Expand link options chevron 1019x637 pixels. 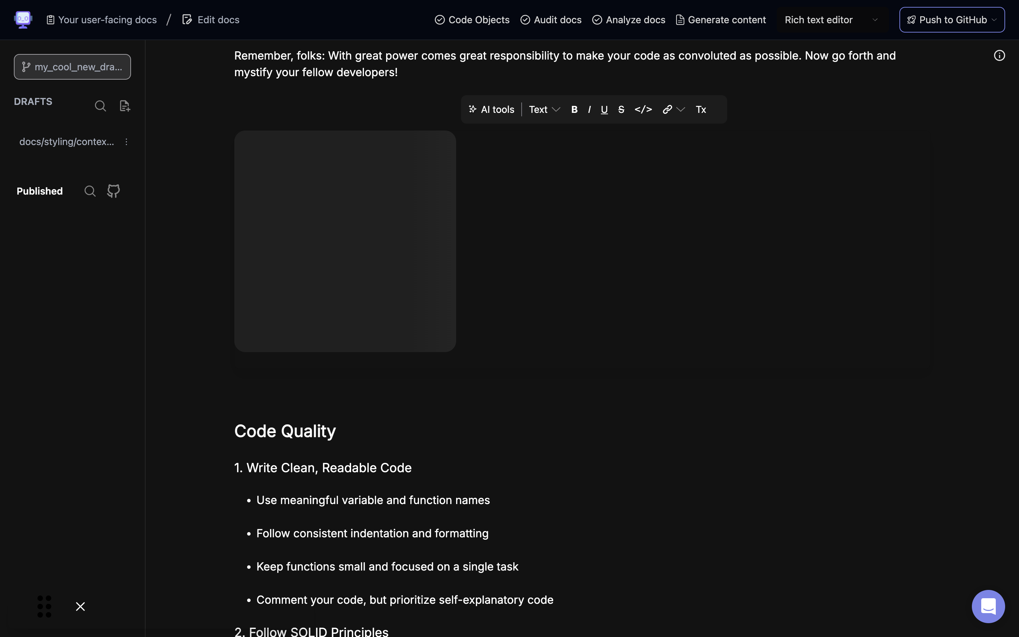(x=681, y=109)
